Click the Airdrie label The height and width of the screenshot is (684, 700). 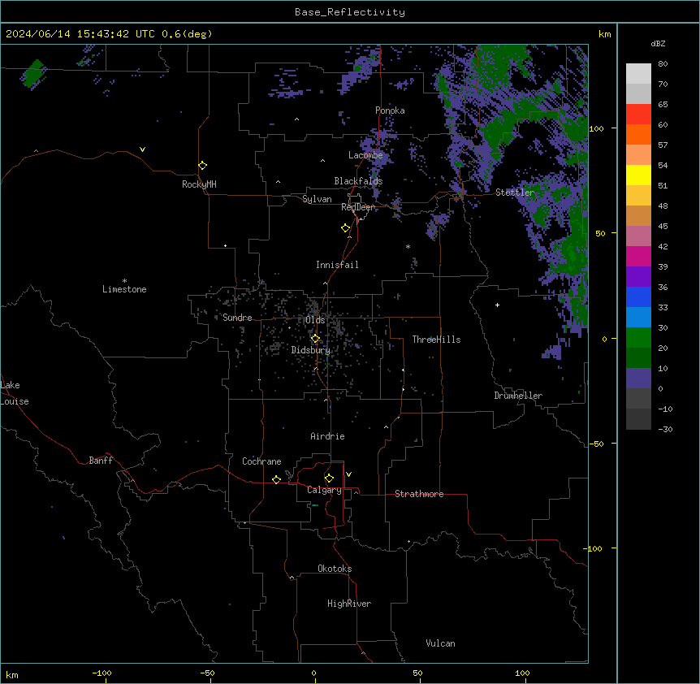point(327,436)
